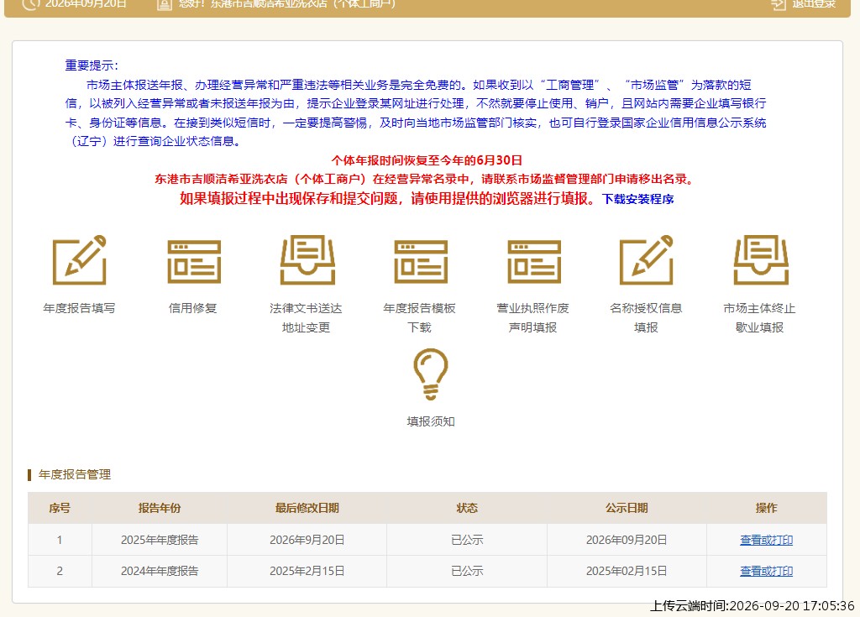Click the 报告年份 column header
860x617 pixels.
pos(160,509)
